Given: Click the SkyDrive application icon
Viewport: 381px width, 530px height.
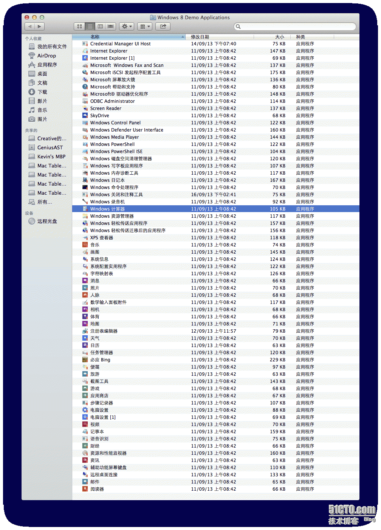Looking at the screenshot, I should 84,115.
